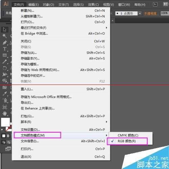Open the 选择(S) menu
Screen dimensions: 169x169
pyautogui.click(x=78, y=5)
